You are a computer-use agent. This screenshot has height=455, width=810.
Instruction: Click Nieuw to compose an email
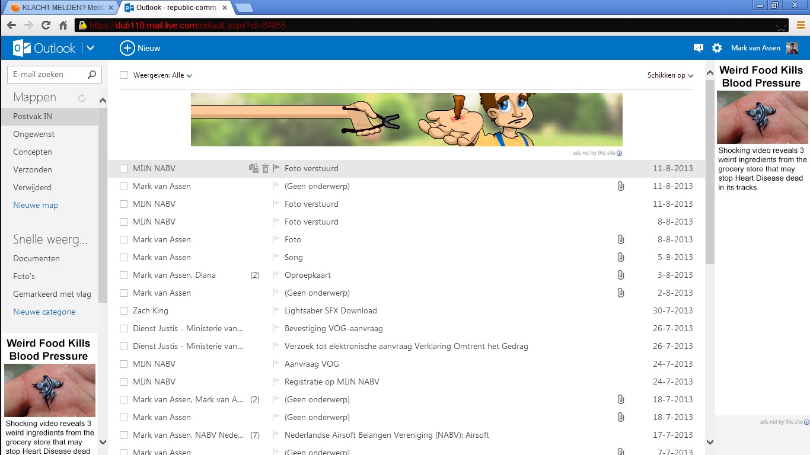140,48
